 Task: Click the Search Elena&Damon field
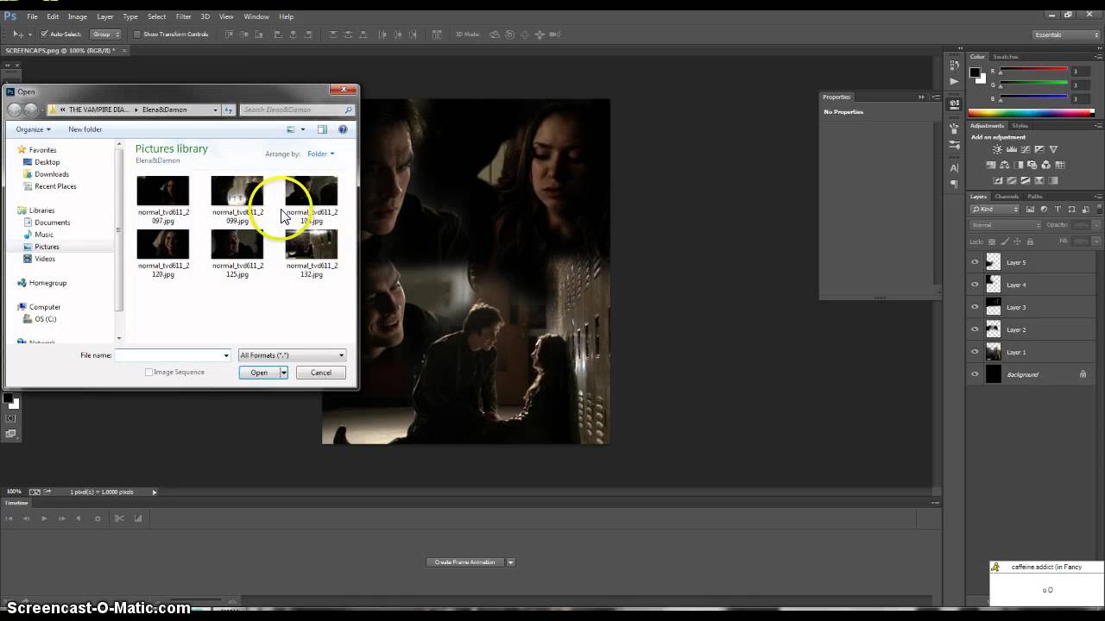tap(297, 110)
